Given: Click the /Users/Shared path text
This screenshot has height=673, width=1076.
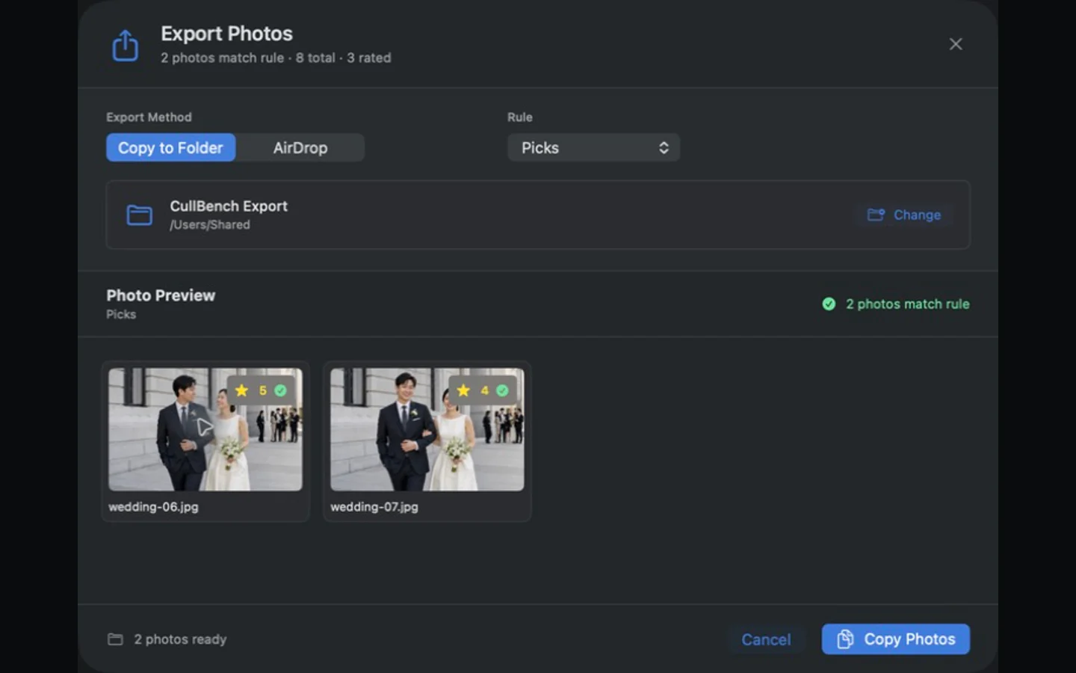Looking at the screenshot, I should pyautogui.click(x=210, y=225).
